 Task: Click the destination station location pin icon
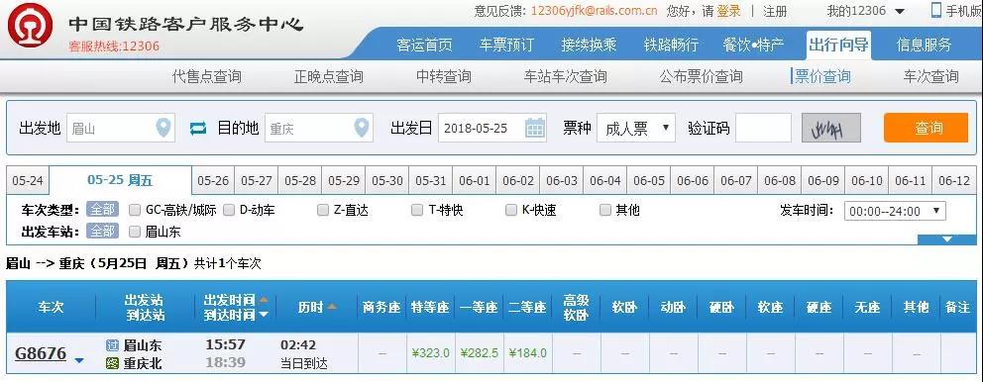(361, 129)
